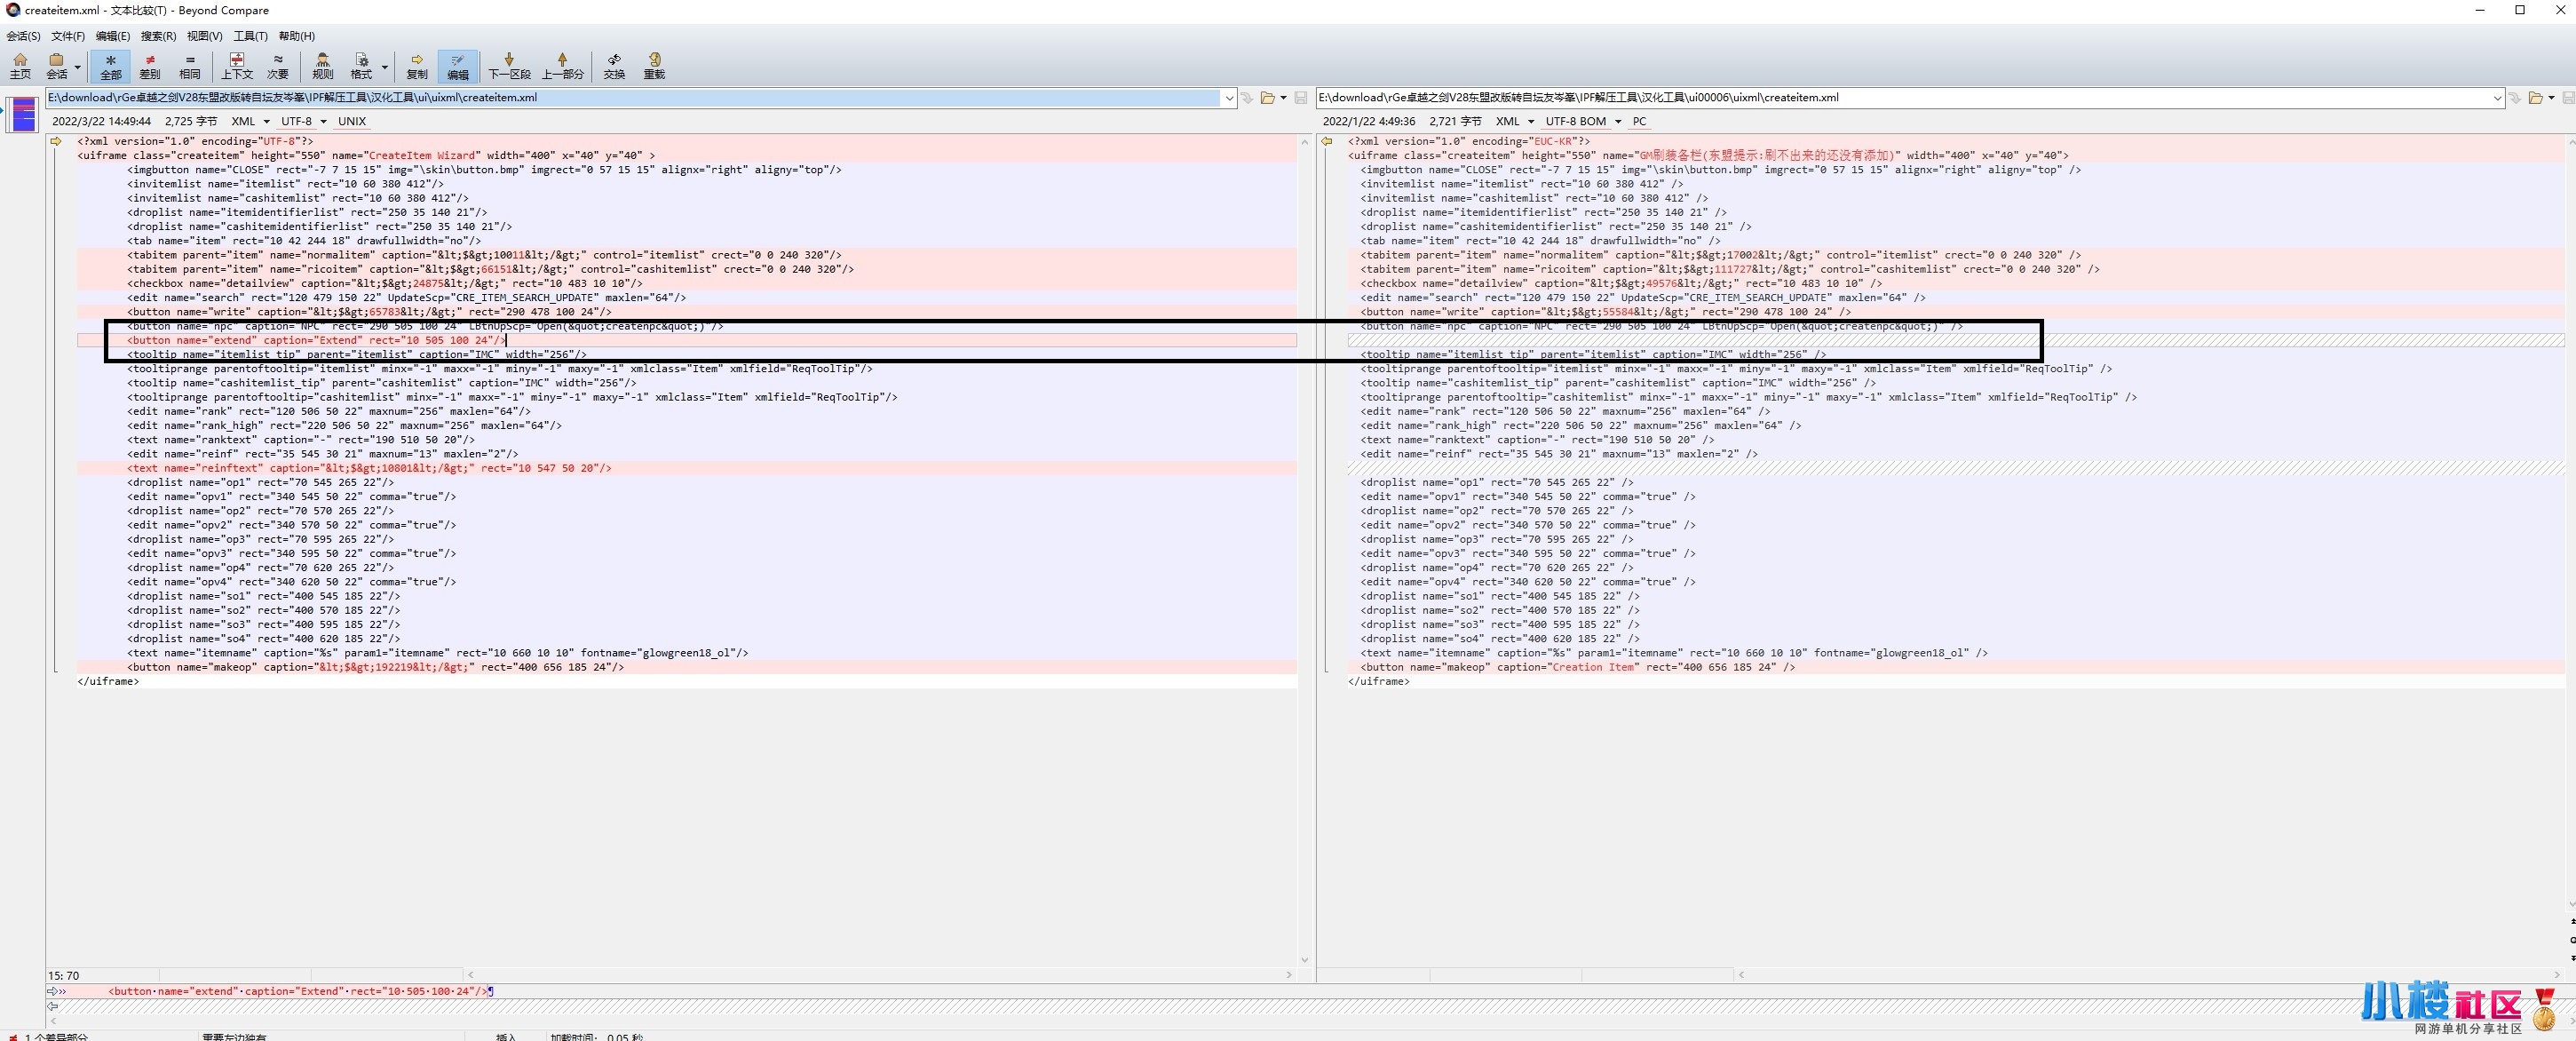The width and height of the screenshot is (2576, 1041).
Task: Open the 会话(S) menu
Action: coord(24,36)
